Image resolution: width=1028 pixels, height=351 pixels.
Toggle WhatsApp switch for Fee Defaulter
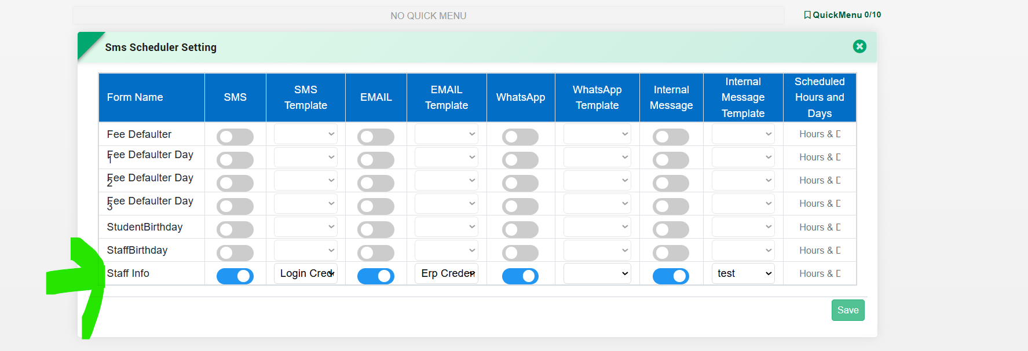pos(520,137)
